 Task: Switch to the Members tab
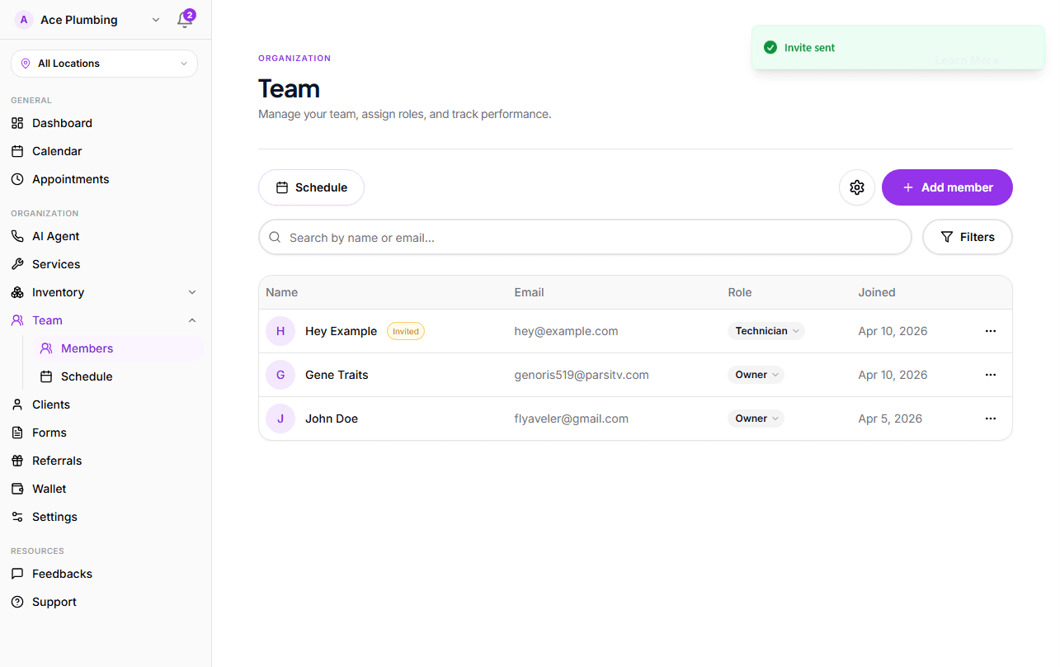(x=87, y=348)
